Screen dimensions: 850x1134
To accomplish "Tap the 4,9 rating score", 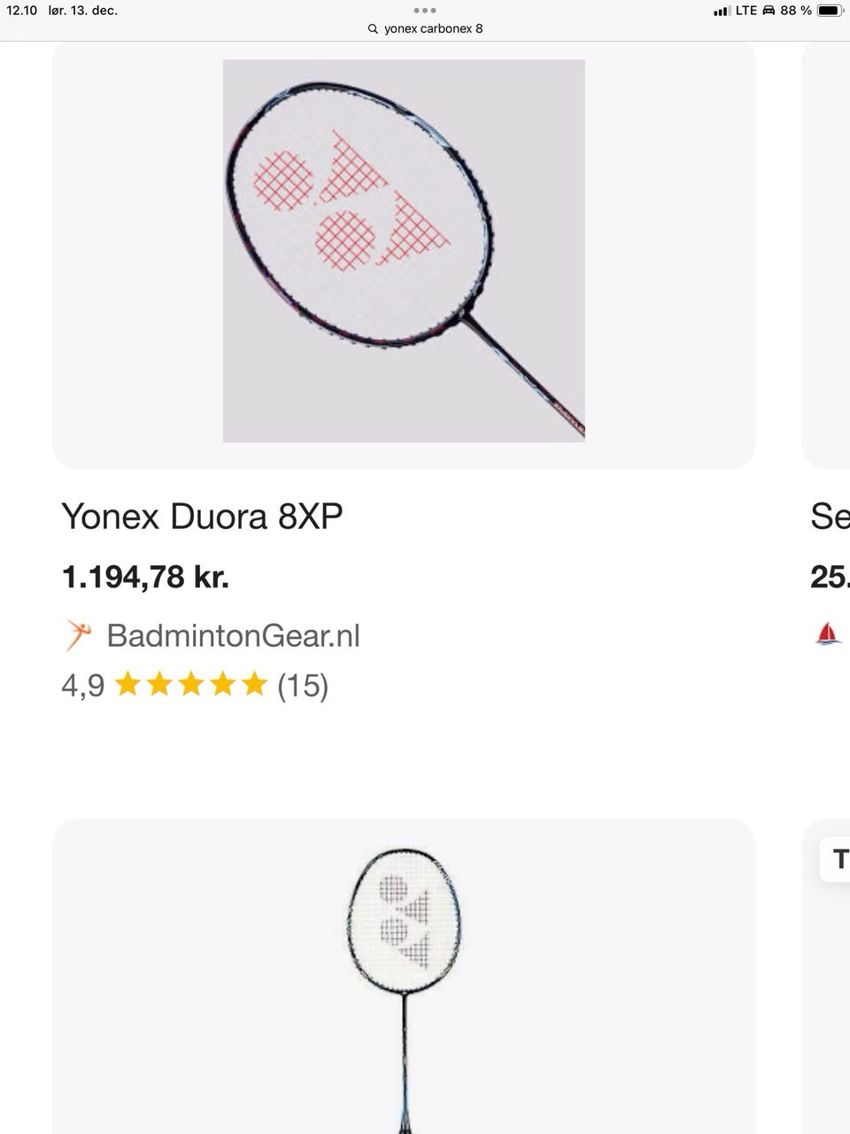I will point(82,685).
